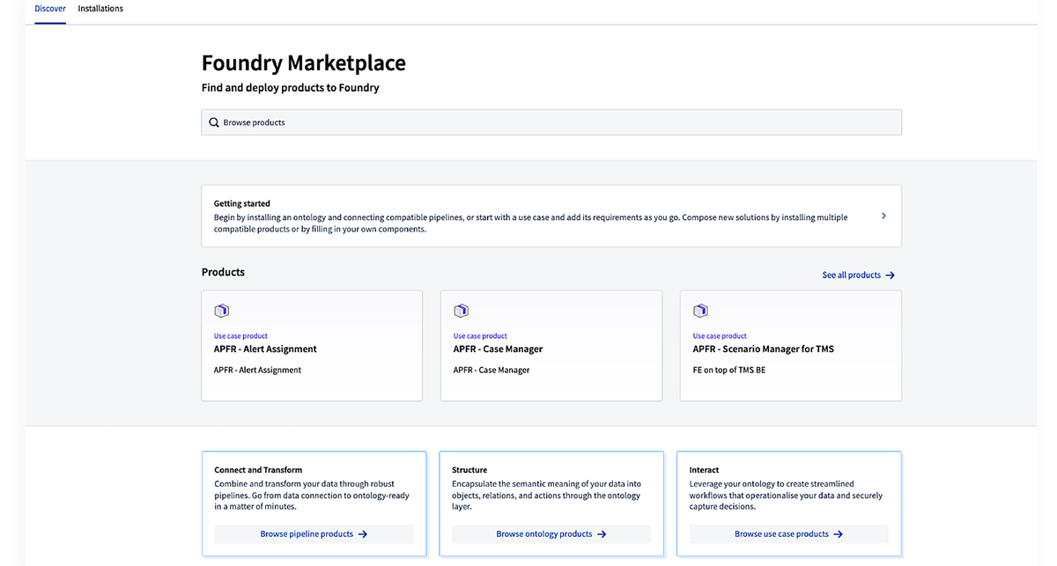1057x566 pixels.
Task: Click Browse pipeline products button
Action: [x=314, y=534]
